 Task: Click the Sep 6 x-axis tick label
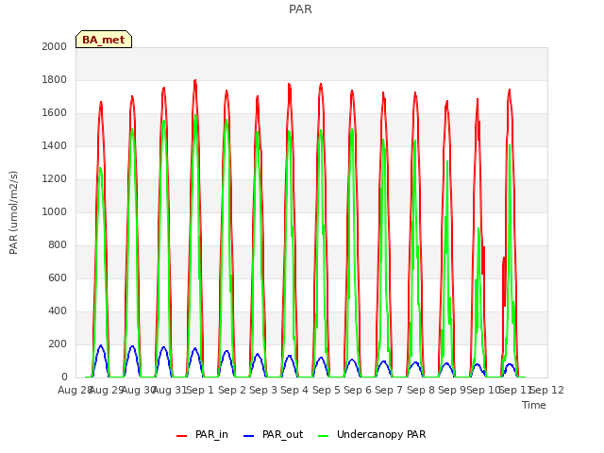358,390
